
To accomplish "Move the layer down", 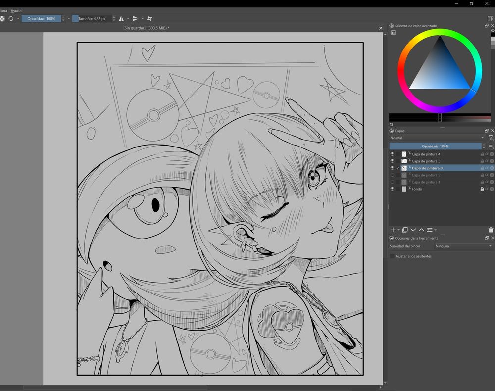I will pyautogui.click(x=413, y=230).
